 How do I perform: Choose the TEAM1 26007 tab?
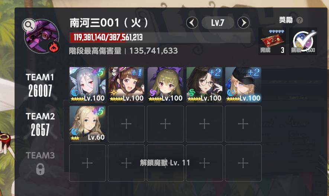[40, 85]
